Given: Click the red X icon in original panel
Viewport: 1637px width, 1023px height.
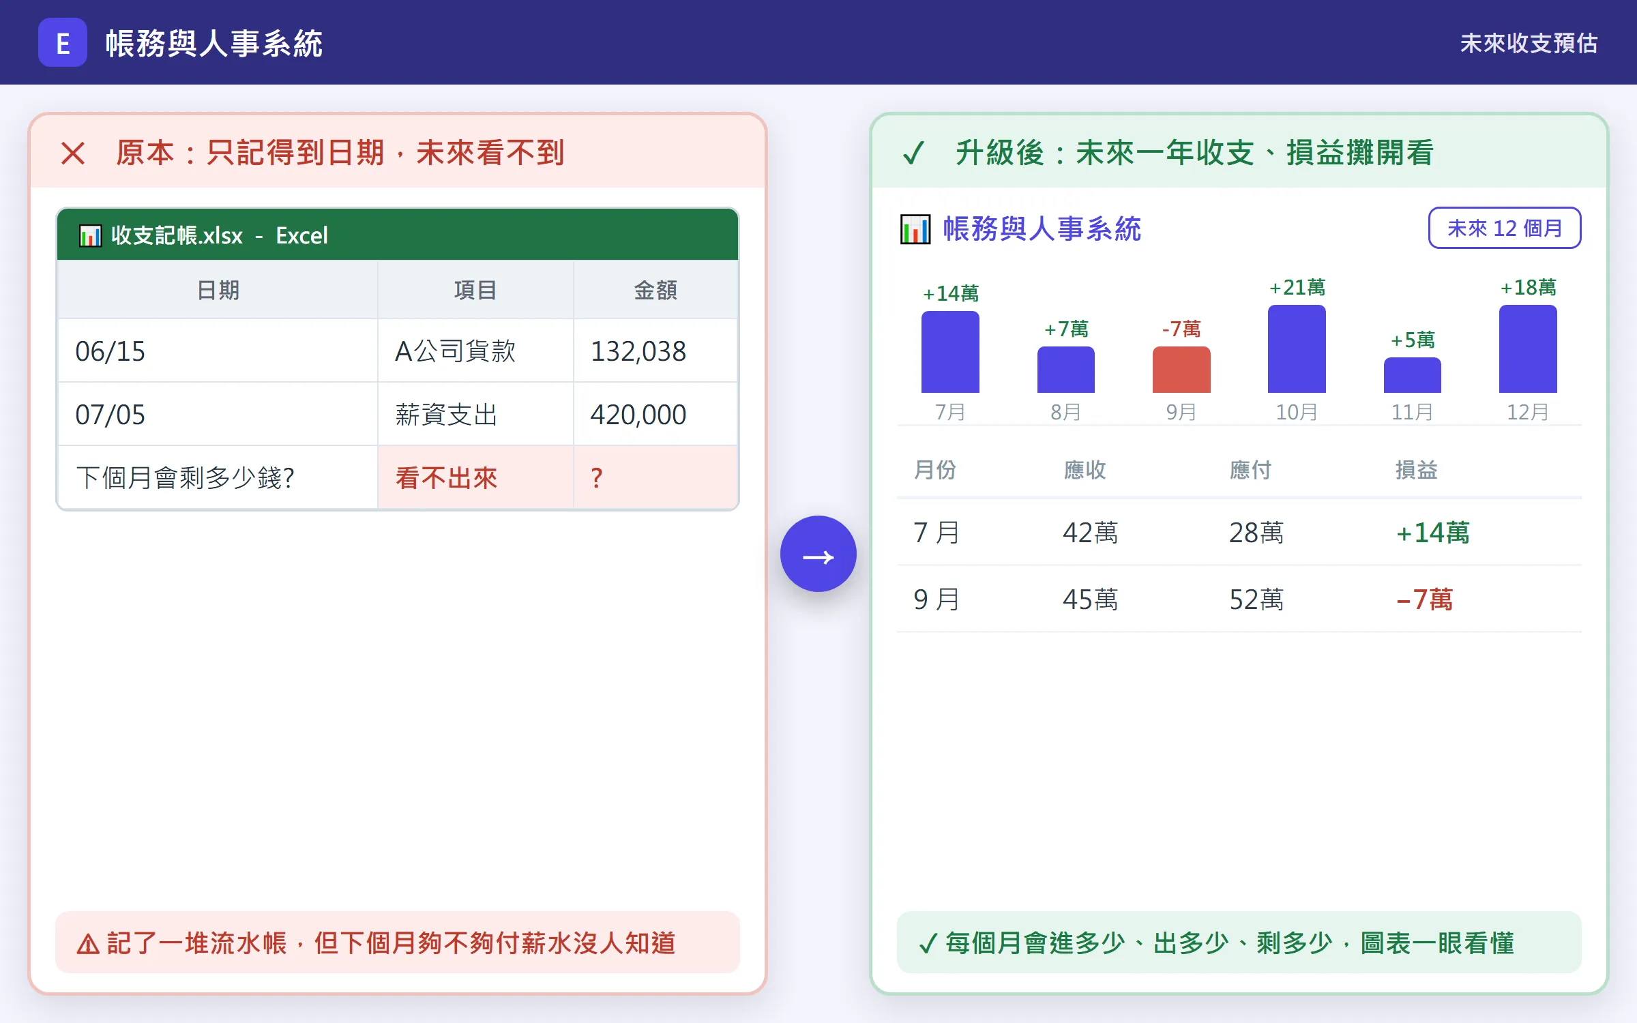Looking at the screenshot, I should pos(73,153).
